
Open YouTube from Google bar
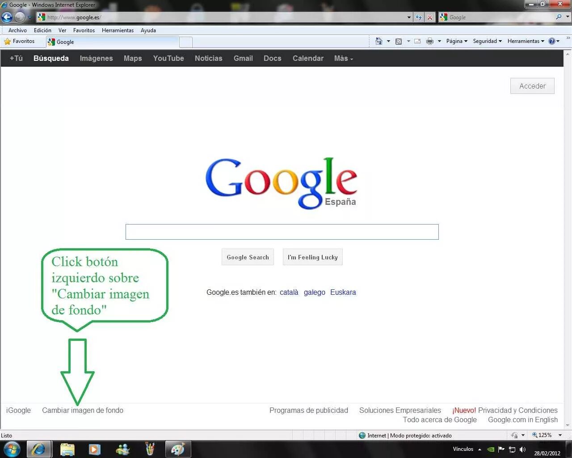click(168, 58)
